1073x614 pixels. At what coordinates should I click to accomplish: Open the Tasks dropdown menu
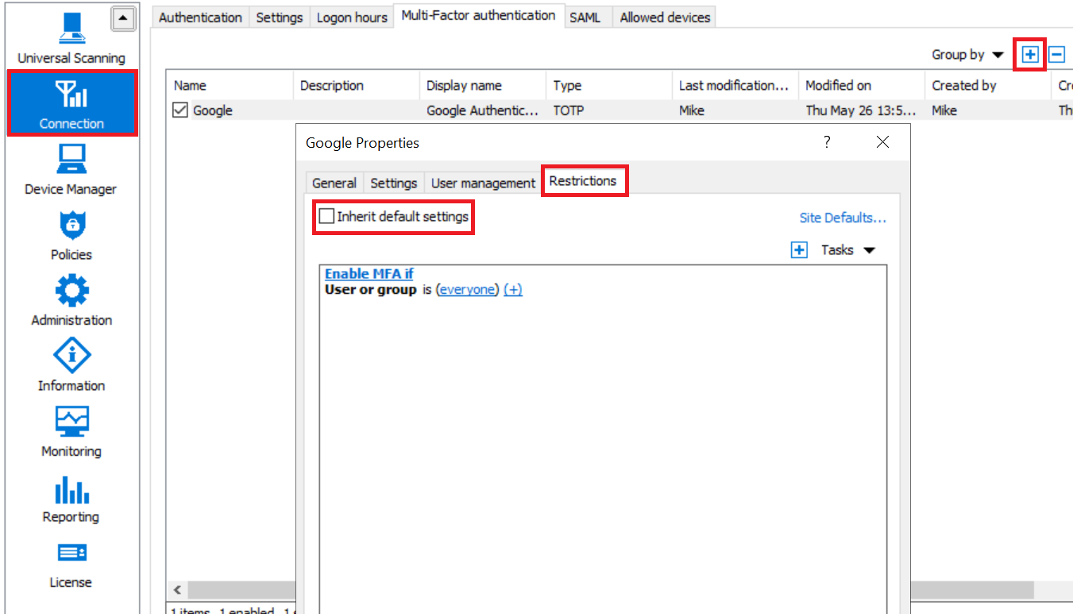click(x=847, y=250)
